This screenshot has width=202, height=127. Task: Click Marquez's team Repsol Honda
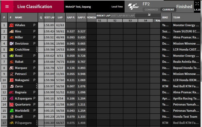(x=186, y=68)
